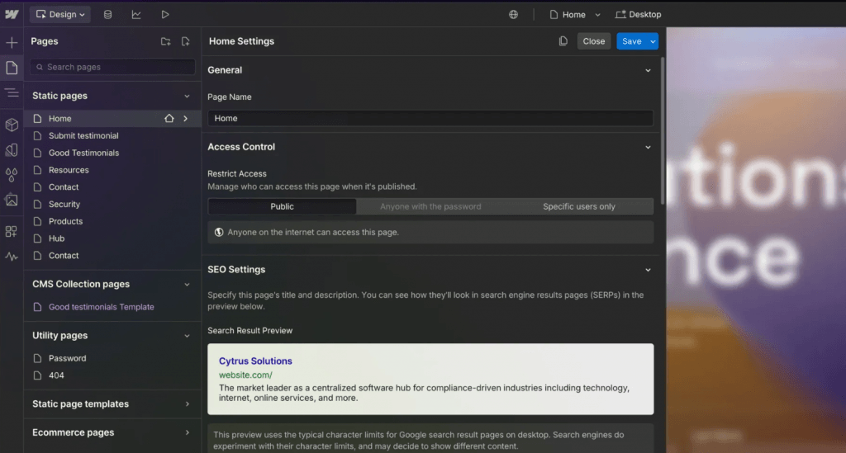The image size is (846, 453).
Task: Click the globe locale icon
Action: point(514,15)
